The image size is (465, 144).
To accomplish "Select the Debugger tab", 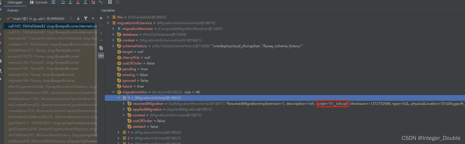I will click(15, 2).
